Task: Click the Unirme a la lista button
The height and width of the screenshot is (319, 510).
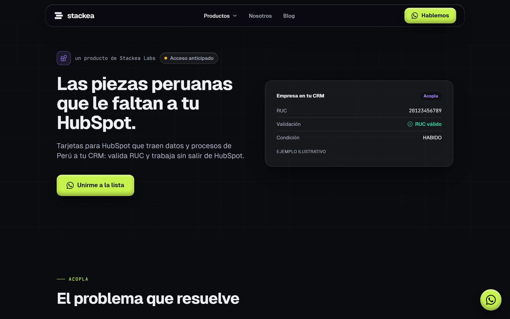Action: coord(95,185)
